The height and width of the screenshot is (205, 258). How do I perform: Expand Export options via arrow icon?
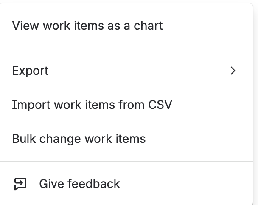pyautogui.click(x=233, y=71)
